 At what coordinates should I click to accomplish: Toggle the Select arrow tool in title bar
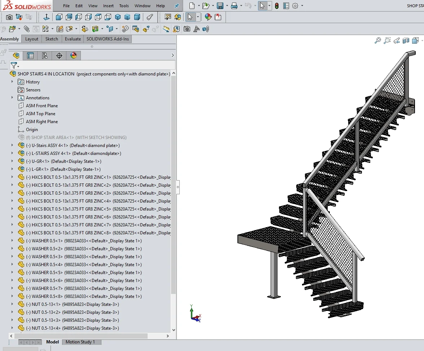coord(262,6)
